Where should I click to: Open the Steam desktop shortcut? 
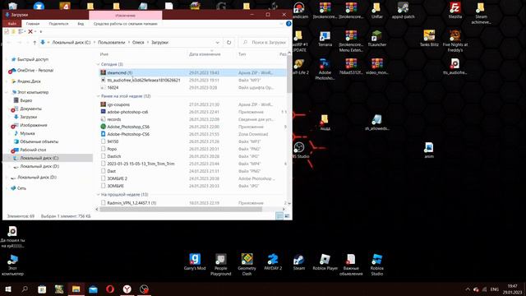point(298,261)
